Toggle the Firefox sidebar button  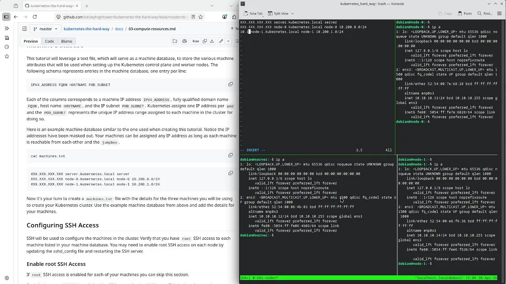[x=6, y=17]
